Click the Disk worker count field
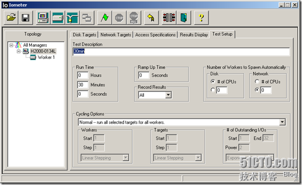This screenshot has height=185, width=302. [x=221, y=90]
